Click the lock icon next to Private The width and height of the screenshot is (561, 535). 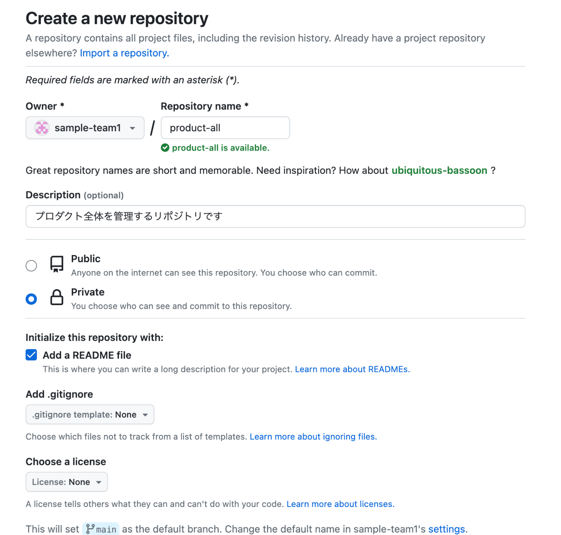point(57,298)
